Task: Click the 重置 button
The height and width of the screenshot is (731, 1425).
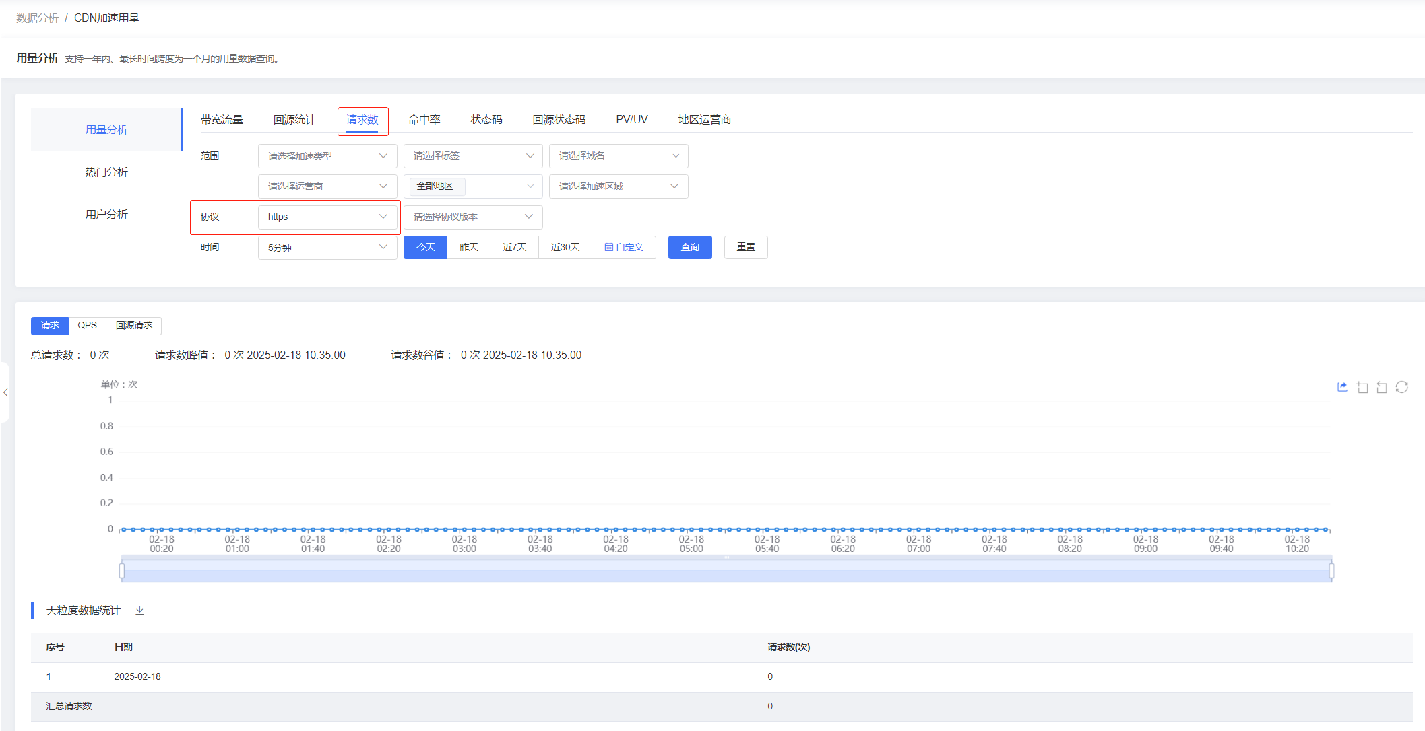Action: click(x=746, y=247)
